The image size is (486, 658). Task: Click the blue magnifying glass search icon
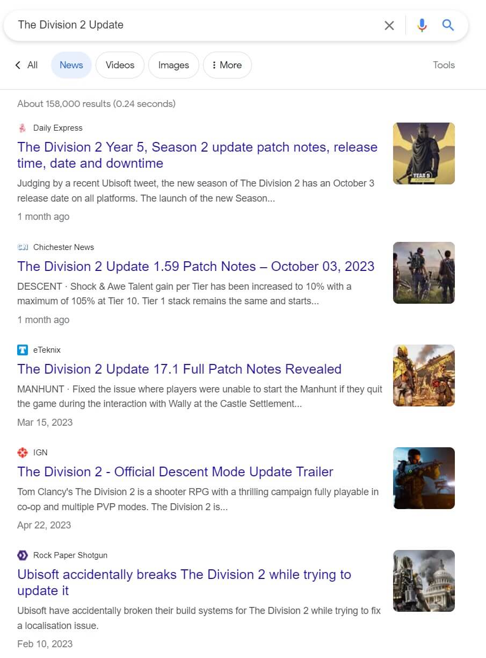tap(448, 25)
